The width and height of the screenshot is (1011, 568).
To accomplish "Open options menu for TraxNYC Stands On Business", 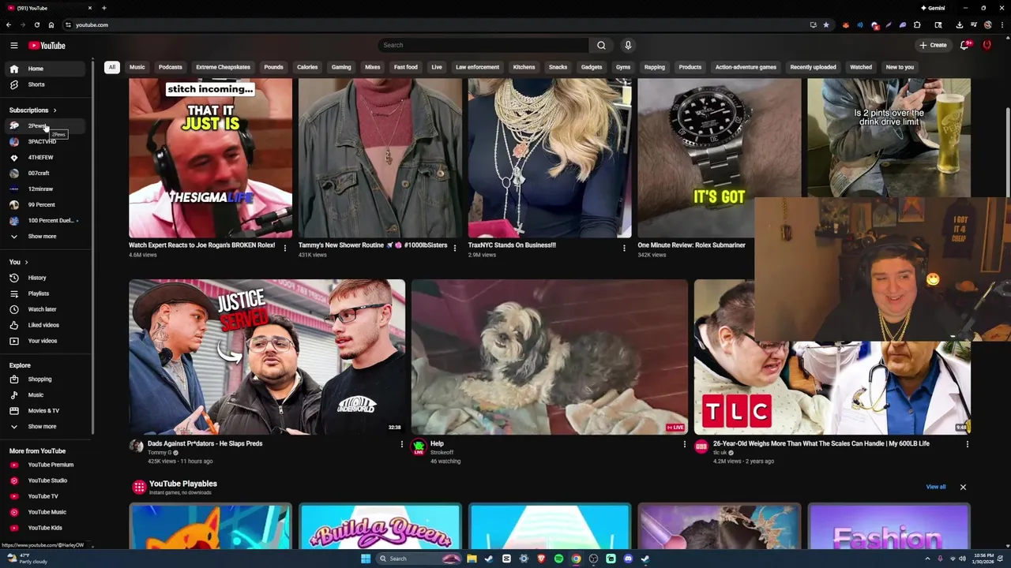I will 624,248.
